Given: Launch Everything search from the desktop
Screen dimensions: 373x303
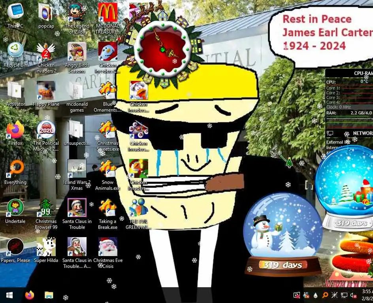Looking at the screenshot, I should click(15, 172).
